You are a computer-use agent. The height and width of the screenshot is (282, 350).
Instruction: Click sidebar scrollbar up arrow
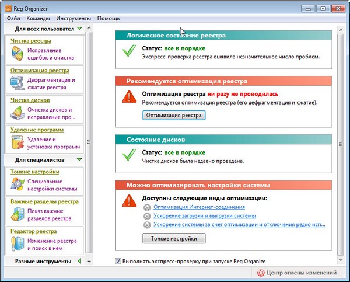89,27
